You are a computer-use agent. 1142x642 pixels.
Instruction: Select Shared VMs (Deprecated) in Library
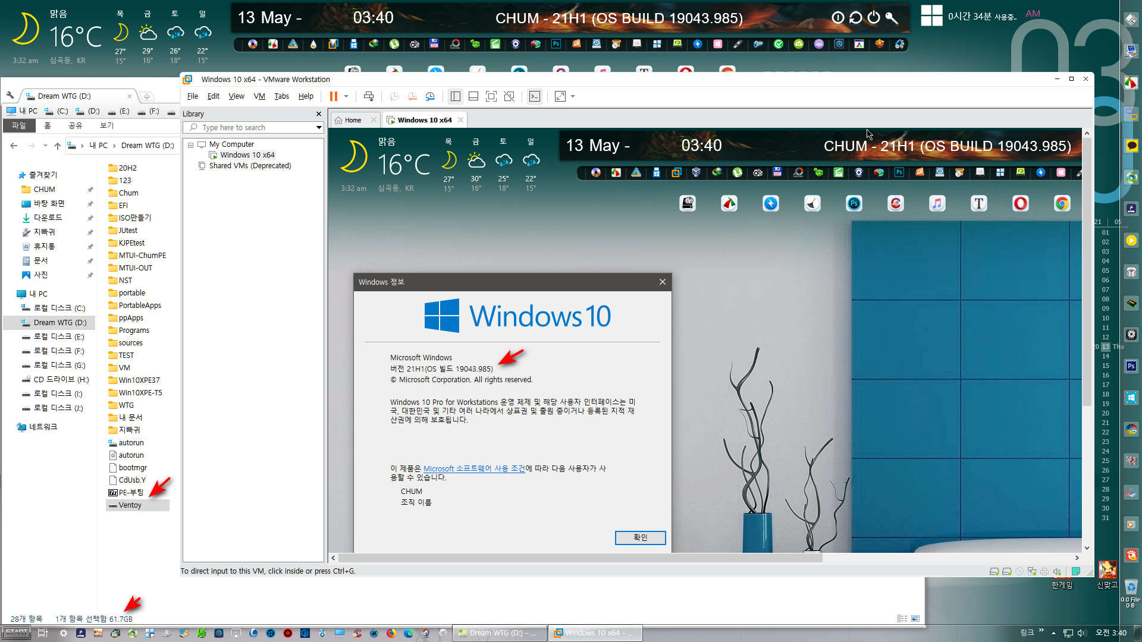(250, 166)
